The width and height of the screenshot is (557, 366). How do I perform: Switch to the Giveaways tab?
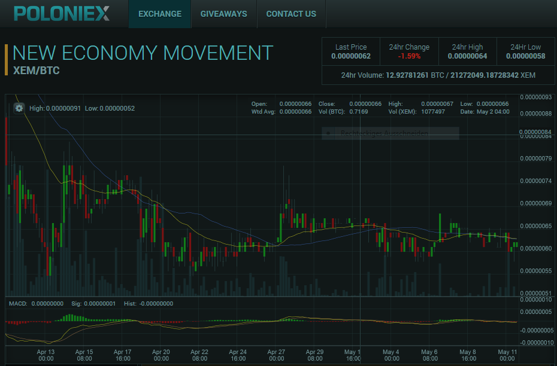tap(224, 14)
